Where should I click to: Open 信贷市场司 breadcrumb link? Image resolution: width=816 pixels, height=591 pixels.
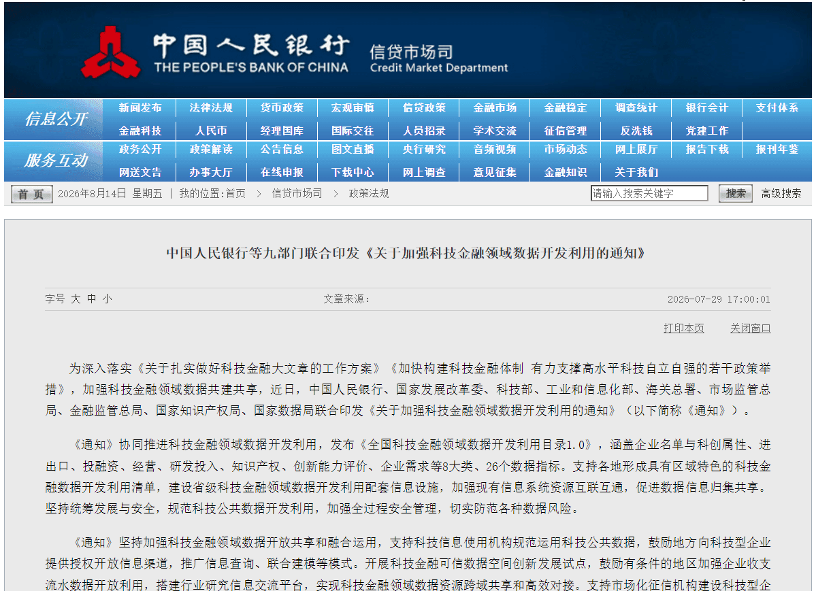[297, 194]
